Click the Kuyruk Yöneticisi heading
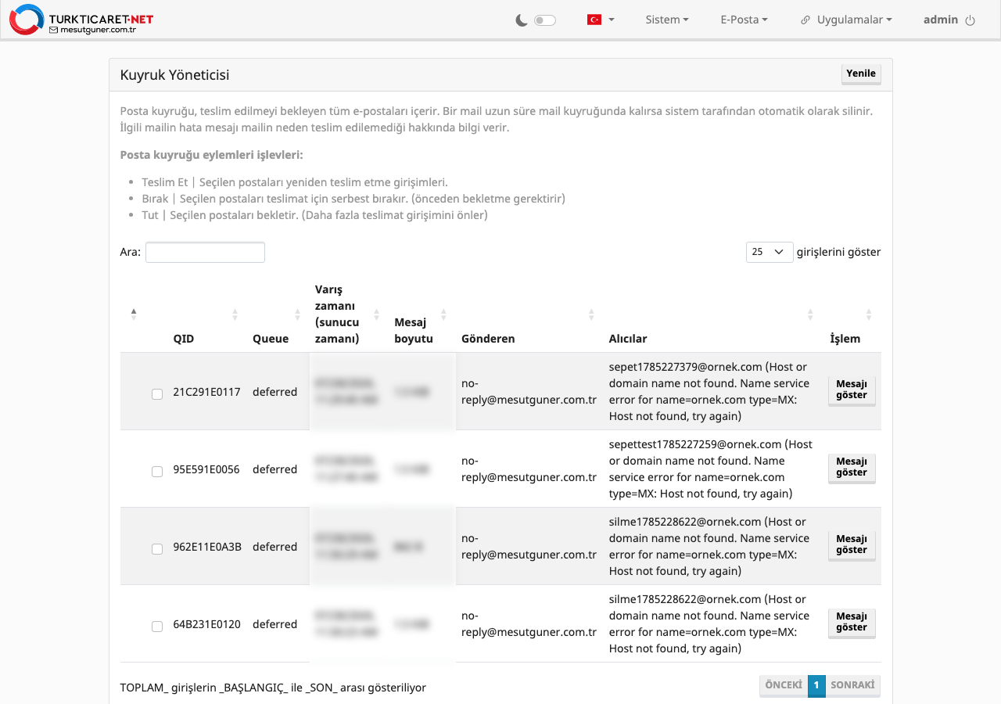The height and width of the screenshot is (704, 1001). pyautogui.click(x=174, y=75)
